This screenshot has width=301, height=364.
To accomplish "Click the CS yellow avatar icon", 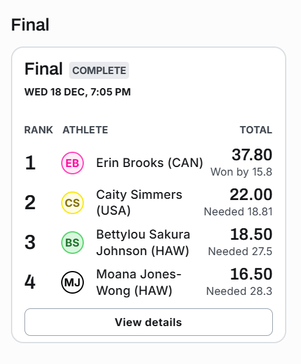I will pyautogui.click(x=72, y=202).
